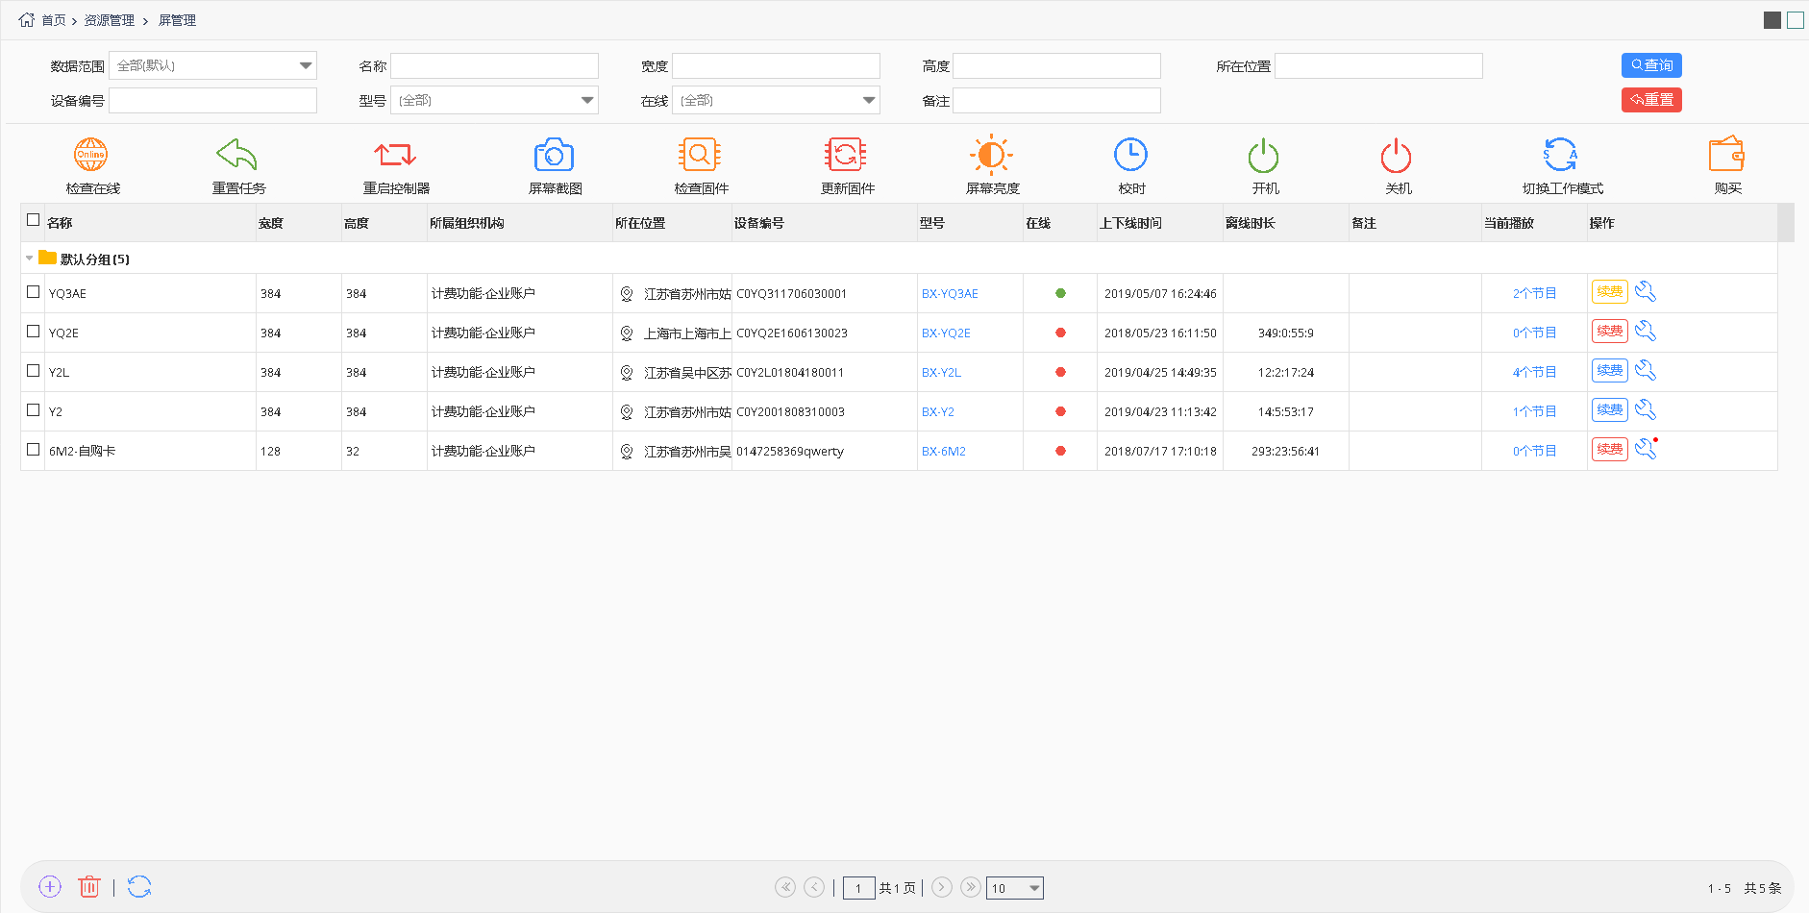Go to the previous page arrow
Viewport: 1809px width, 913px height.
pos(814,887)
